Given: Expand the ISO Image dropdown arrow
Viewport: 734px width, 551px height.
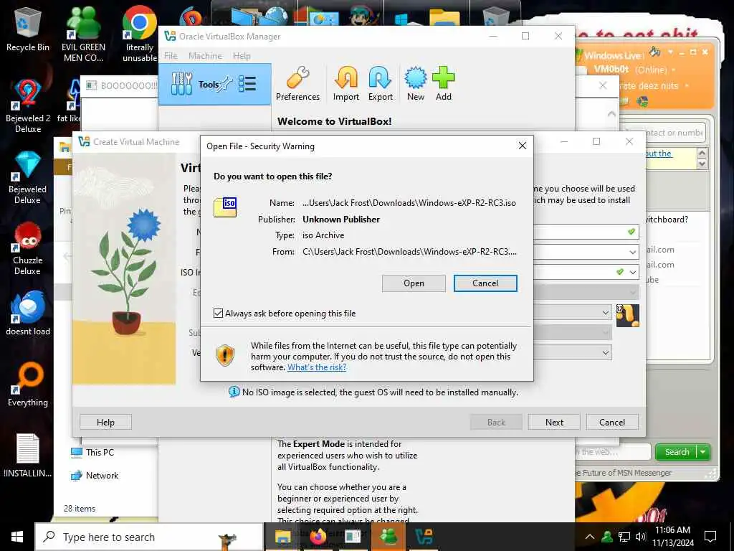Looking at the screenshot, I should (x=633, y=272).
